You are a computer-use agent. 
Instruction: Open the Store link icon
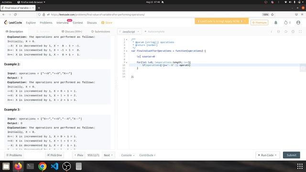107,22
